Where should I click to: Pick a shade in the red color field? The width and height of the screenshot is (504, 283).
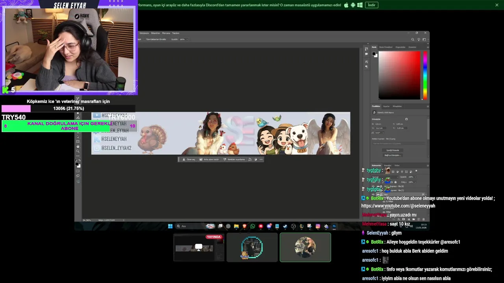pyautogui.click(x=399, y=75)
